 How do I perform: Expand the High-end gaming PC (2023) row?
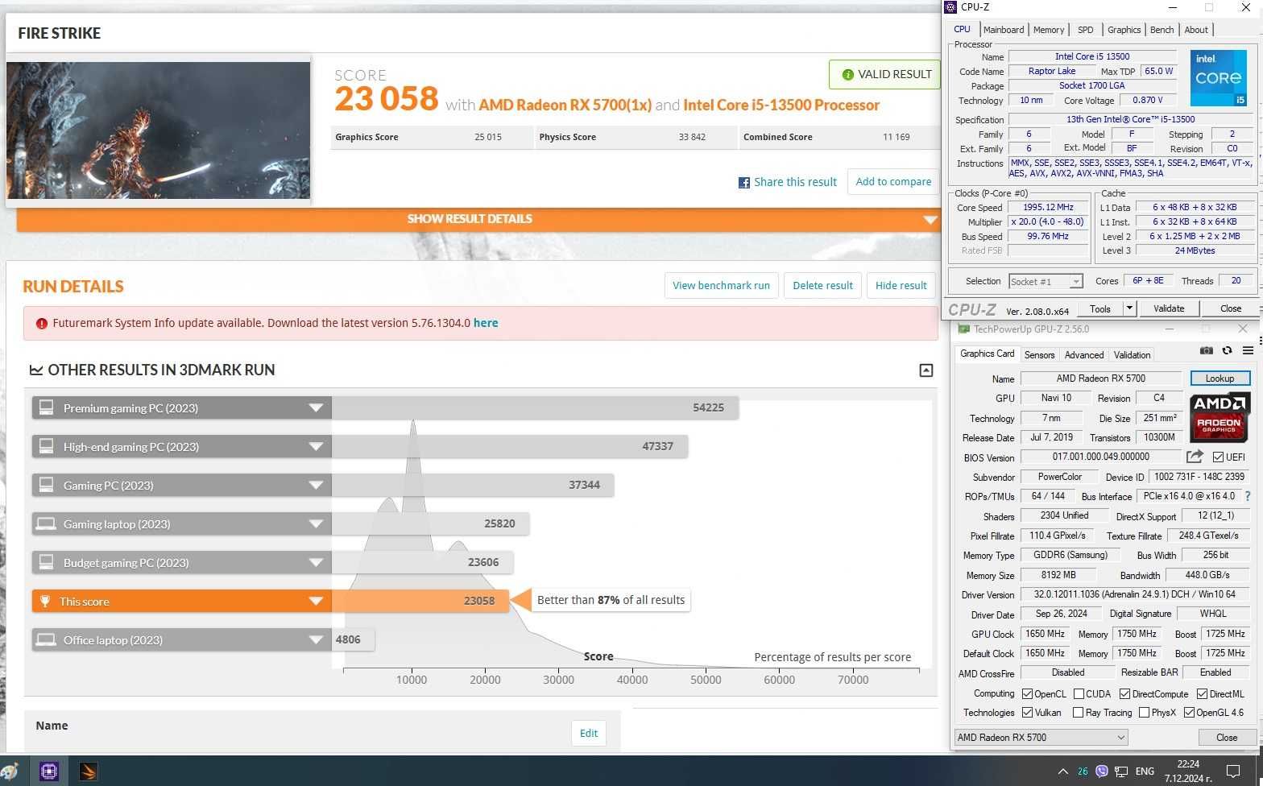316,447
